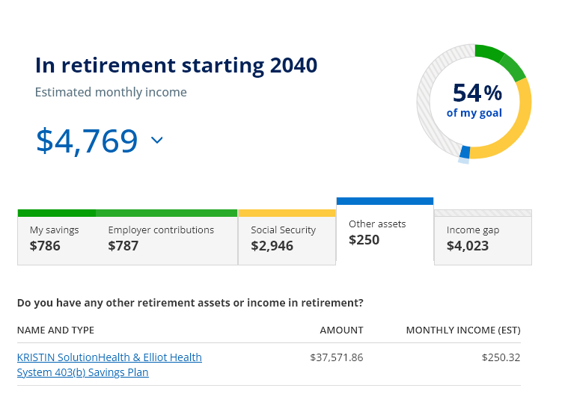Click the AMOUNT column header
The image size is (562, 400).
(x=341, y=330)
